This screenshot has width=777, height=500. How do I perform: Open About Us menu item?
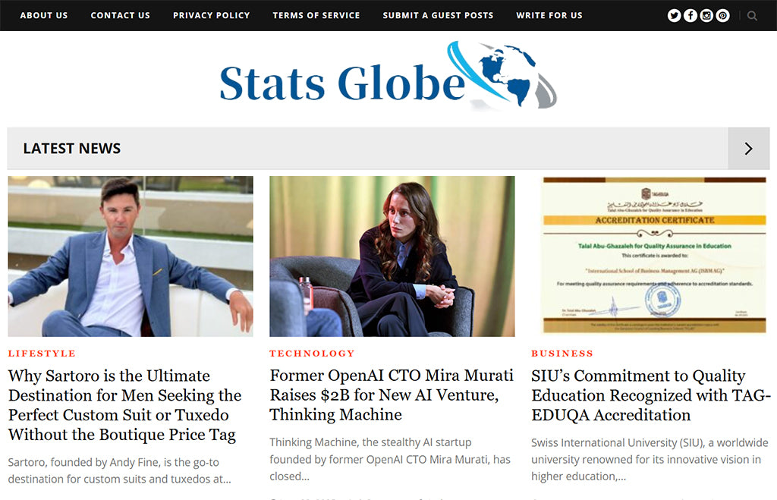43,15
